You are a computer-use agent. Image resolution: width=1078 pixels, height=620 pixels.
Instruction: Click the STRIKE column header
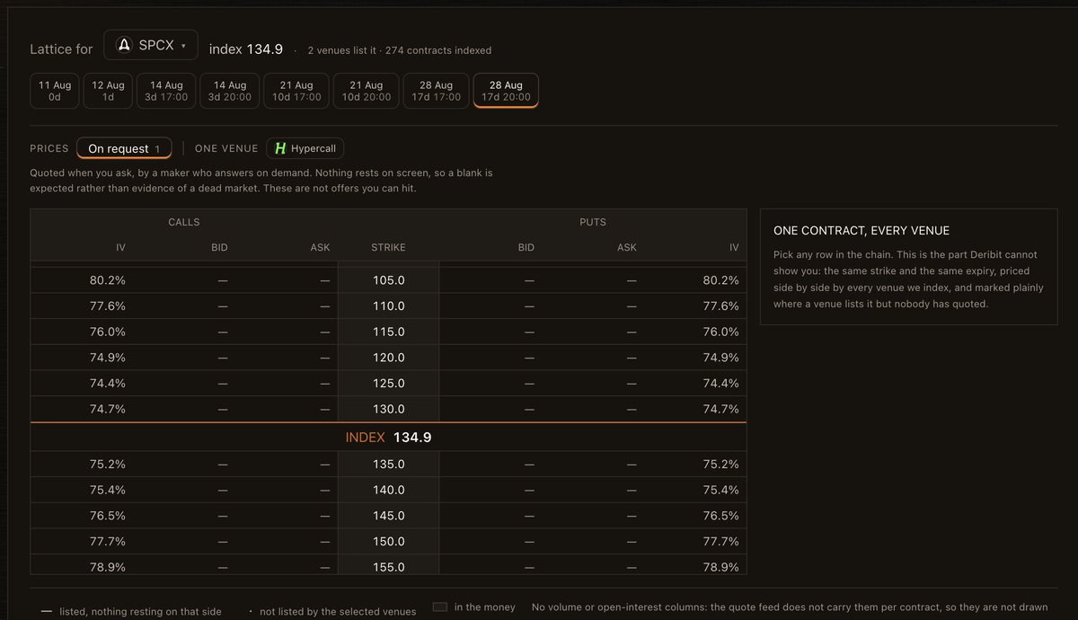pos(389,247)
